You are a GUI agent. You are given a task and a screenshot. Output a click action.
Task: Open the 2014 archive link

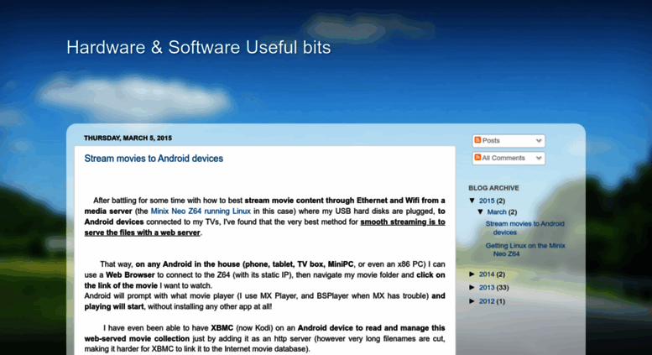pos(487,274)
